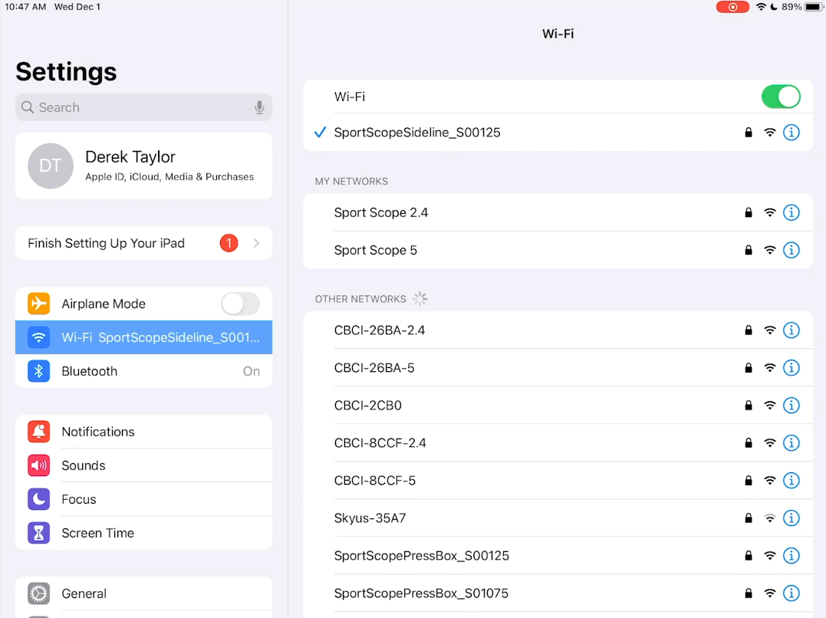
Task: Open info for Sport Scope 2.4 network
Action: click(x=791, y=212)
